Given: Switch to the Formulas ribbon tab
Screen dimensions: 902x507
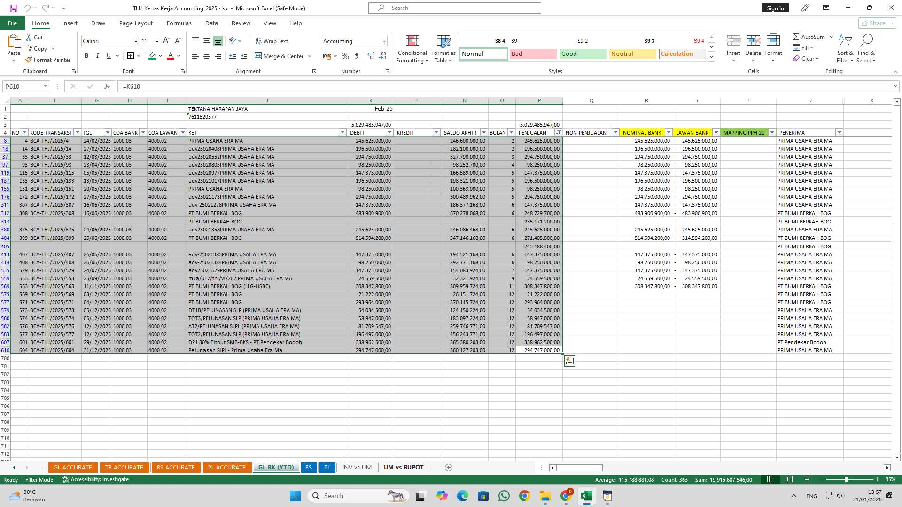Looking at the screenshot, I should coord(179,23).
